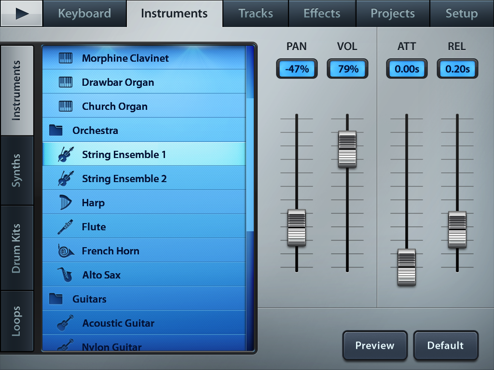Select the Acoustic Guitar icon
The height and width of the screenshot is (370, 494).
[x=65, y=323]
